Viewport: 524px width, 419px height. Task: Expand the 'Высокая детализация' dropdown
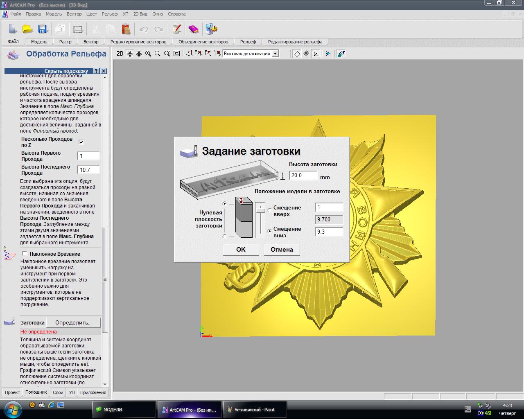pyautogui.click(x=276, y=54)
